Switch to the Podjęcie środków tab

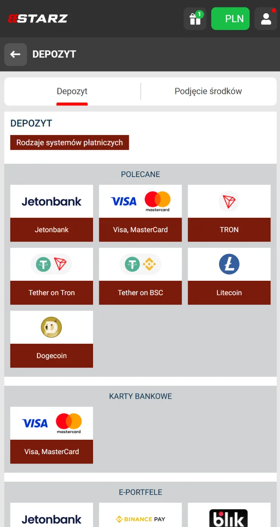[x=208, y=91]
